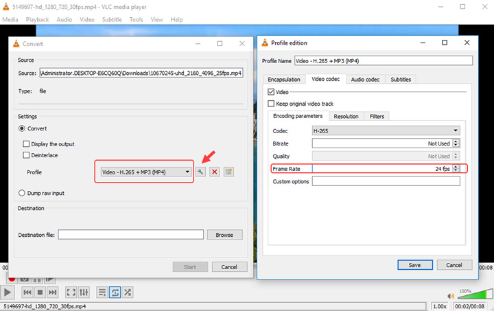The height and width of the screenshot is (311, 494).
Task: Skip to previous media track
Action: point(27,292)
